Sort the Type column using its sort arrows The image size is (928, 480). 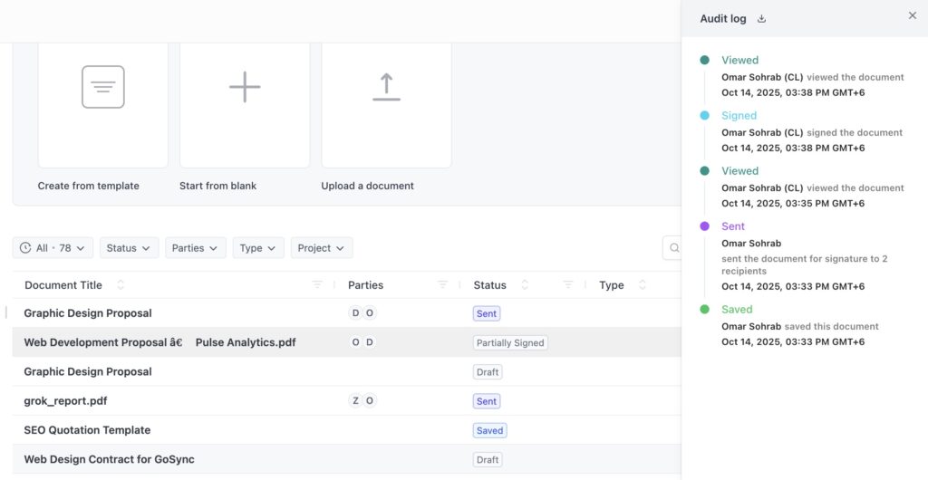tap(643, 284)
